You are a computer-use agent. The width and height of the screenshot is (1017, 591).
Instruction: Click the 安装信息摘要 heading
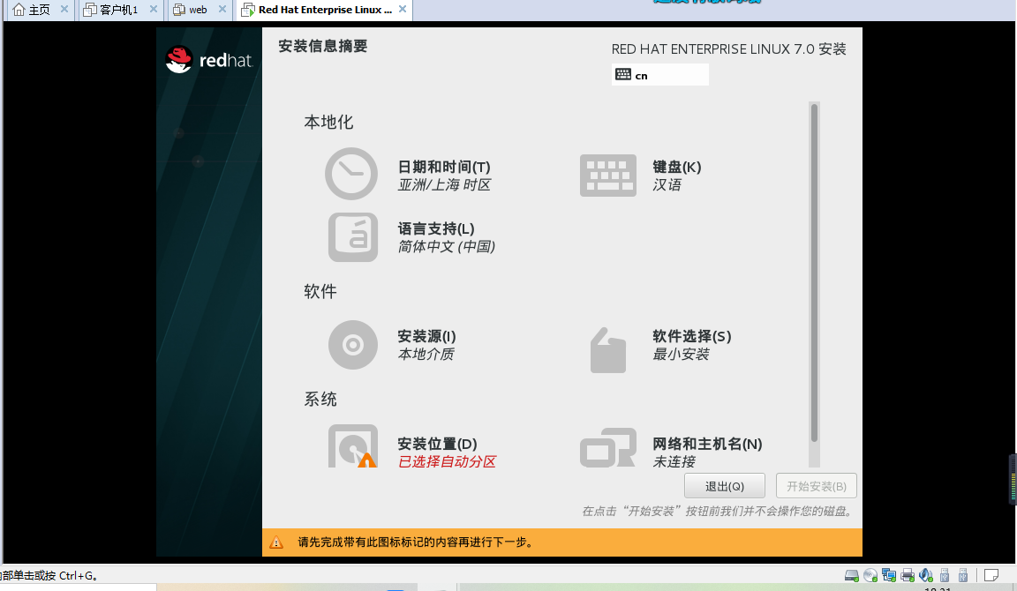pos(323,46)
